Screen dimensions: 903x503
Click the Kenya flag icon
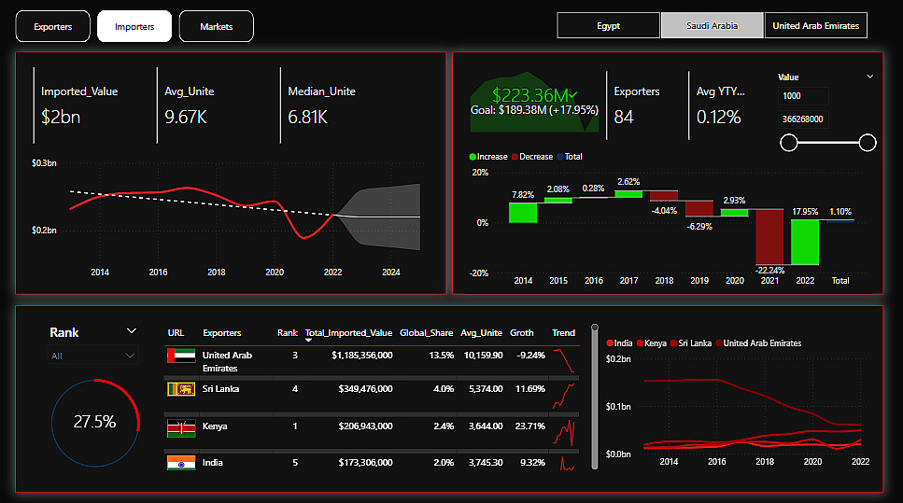click(181, 428)
